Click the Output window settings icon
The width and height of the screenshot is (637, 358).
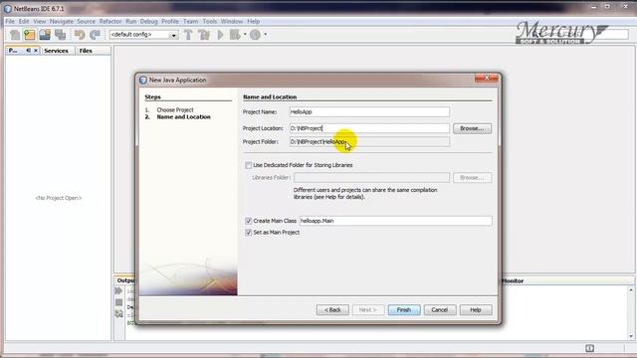tap(118, 314)
